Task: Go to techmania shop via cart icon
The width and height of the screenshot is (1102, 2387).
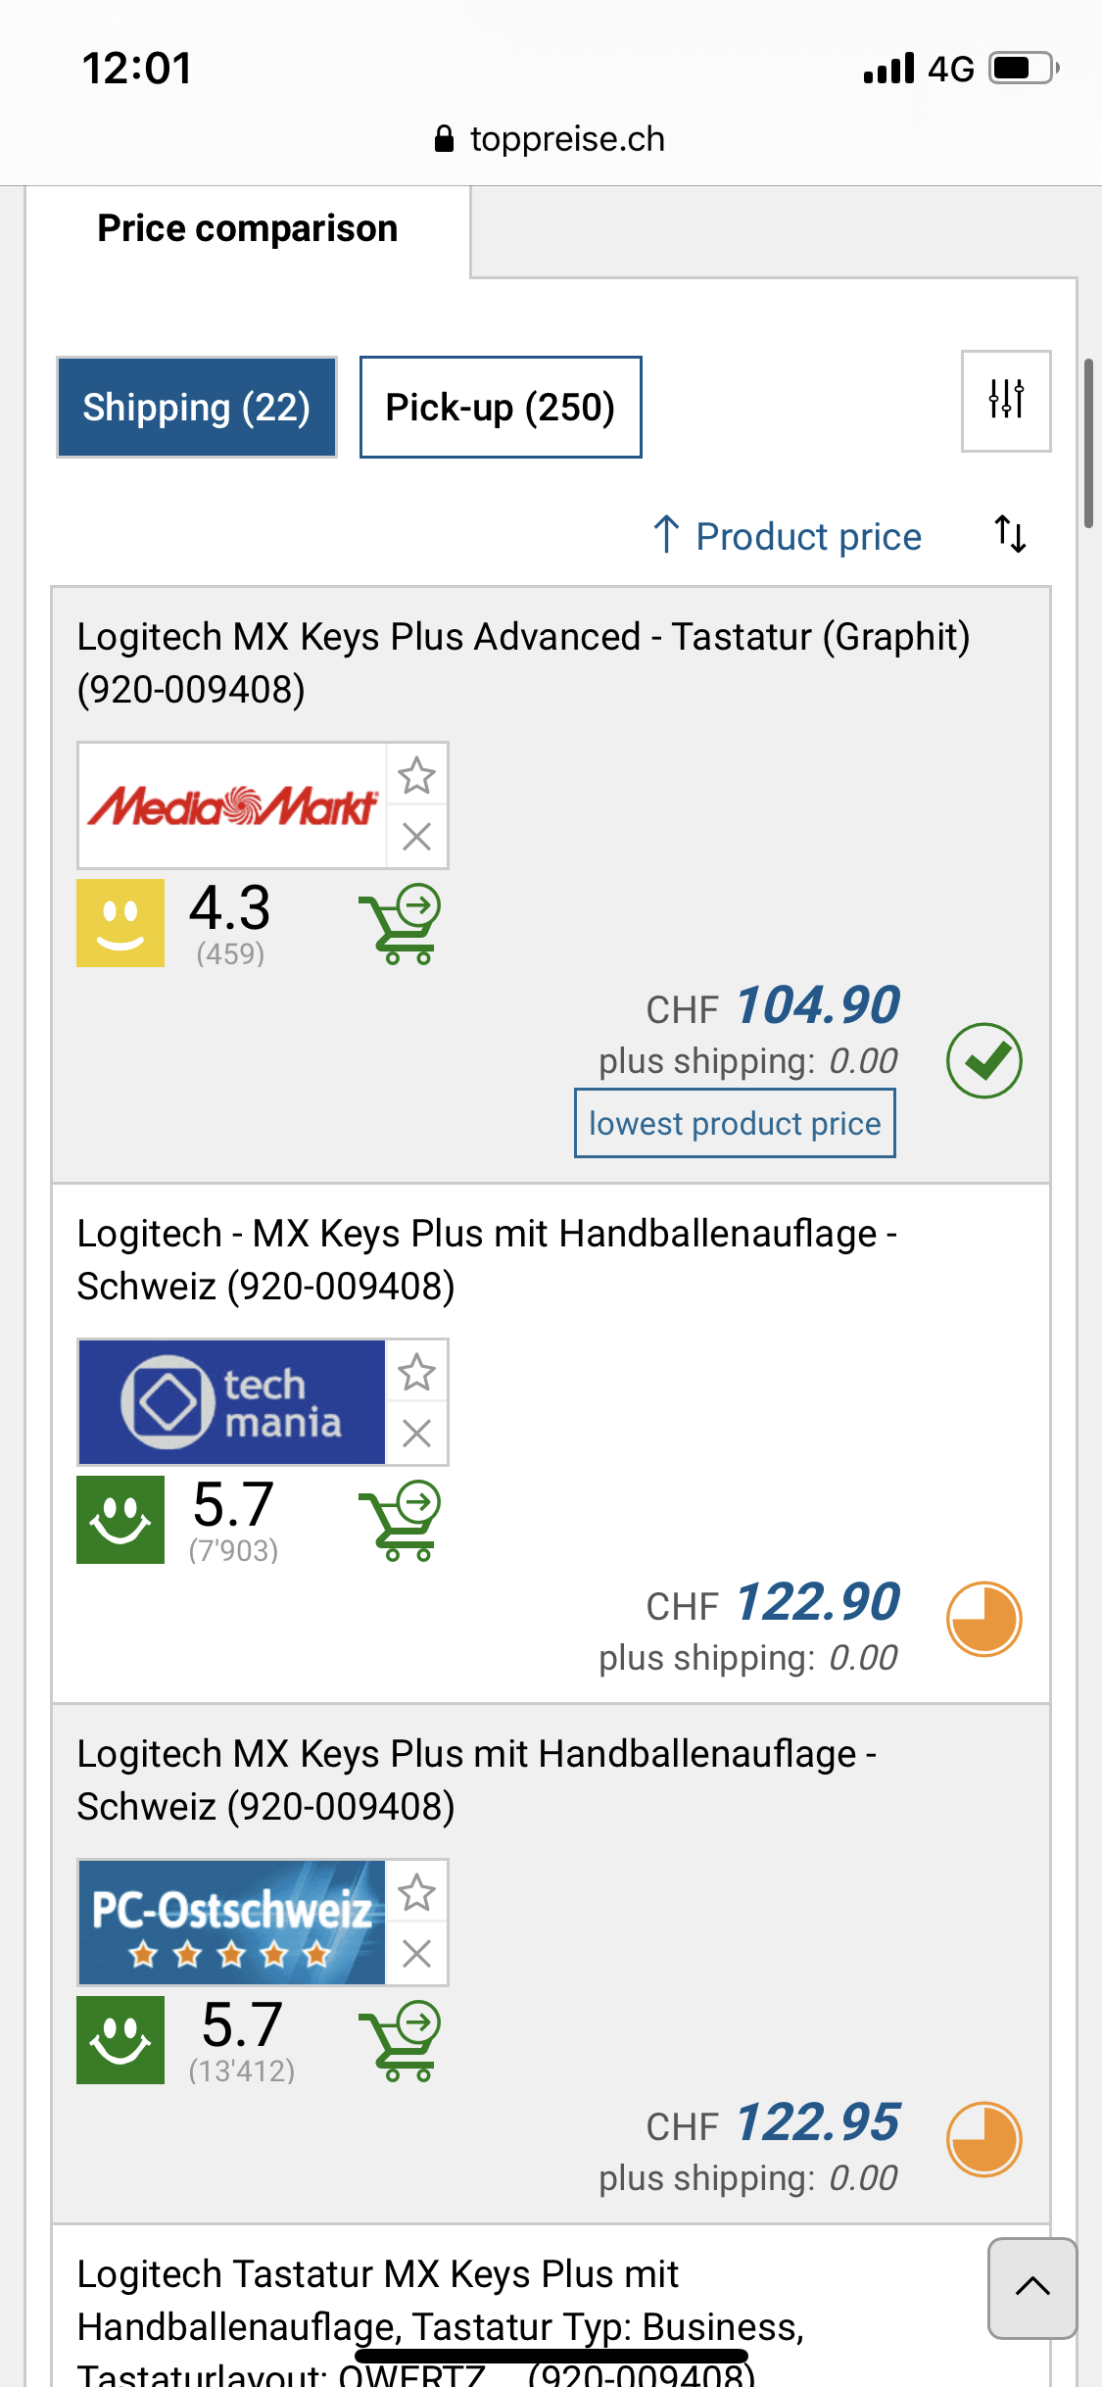Action: coord(401,1521)
